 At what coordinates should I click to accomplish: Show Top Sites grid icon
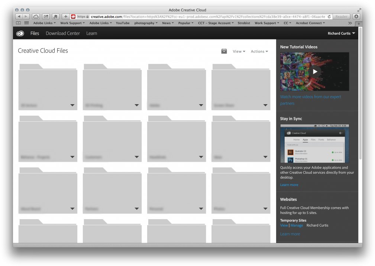pyautogui.click(x=26, y=23)
